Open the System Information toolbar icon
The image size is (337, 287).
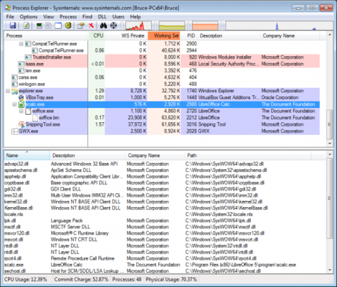[x=39, y=26]
